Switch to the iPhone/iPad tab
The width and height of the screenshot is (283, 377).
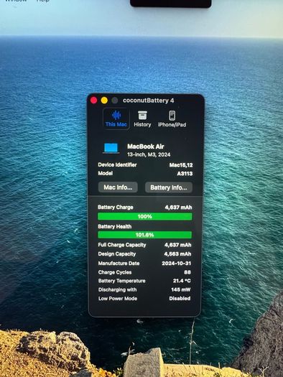tap(172, 118)
